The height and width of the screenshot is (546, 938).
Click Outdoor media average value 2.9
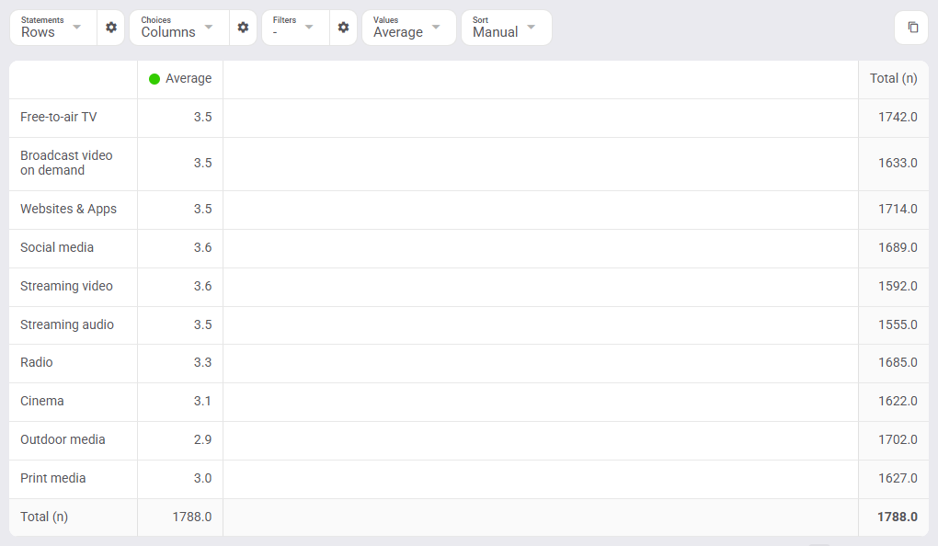(203, 439)
